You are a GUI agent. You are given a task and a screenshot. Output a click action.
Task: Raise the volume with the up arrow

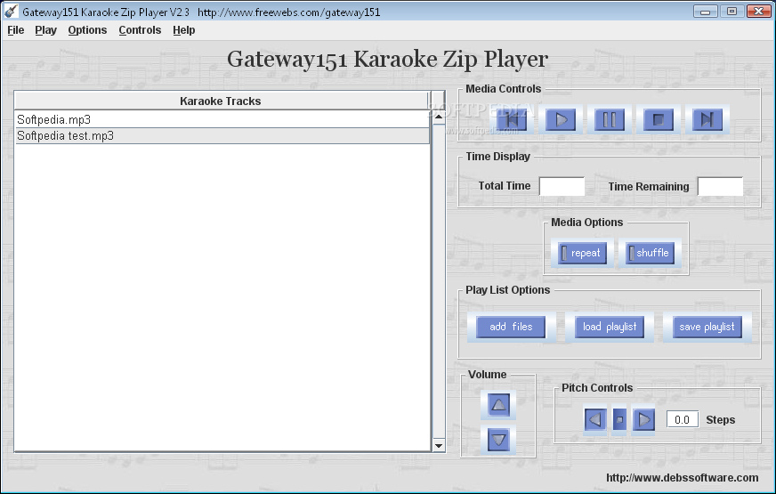point(498,405)
